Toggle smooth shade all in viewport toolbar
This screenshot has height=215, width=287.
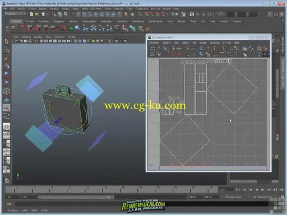[x=80, y=41]
